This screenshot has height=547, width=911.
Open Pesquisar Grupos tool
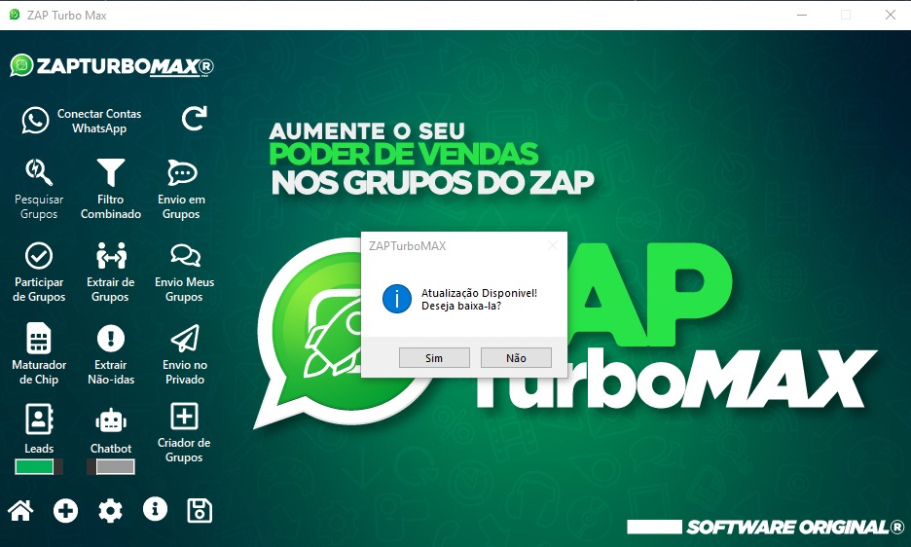tap(39, 173)
